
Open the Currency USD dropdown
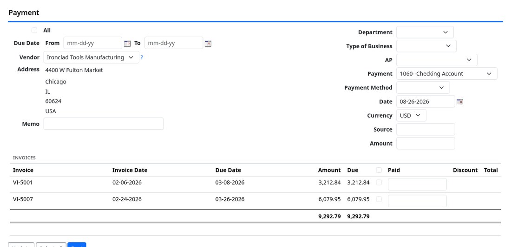coord(411,116)
